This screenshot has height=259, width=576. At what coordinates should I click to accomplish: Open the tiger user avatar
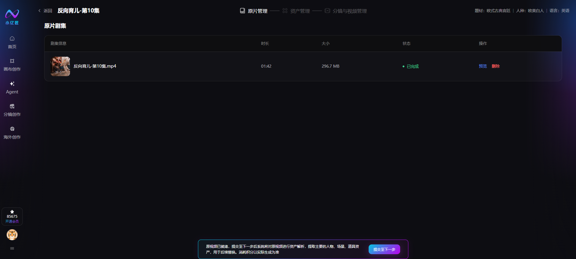pos(12,235)
